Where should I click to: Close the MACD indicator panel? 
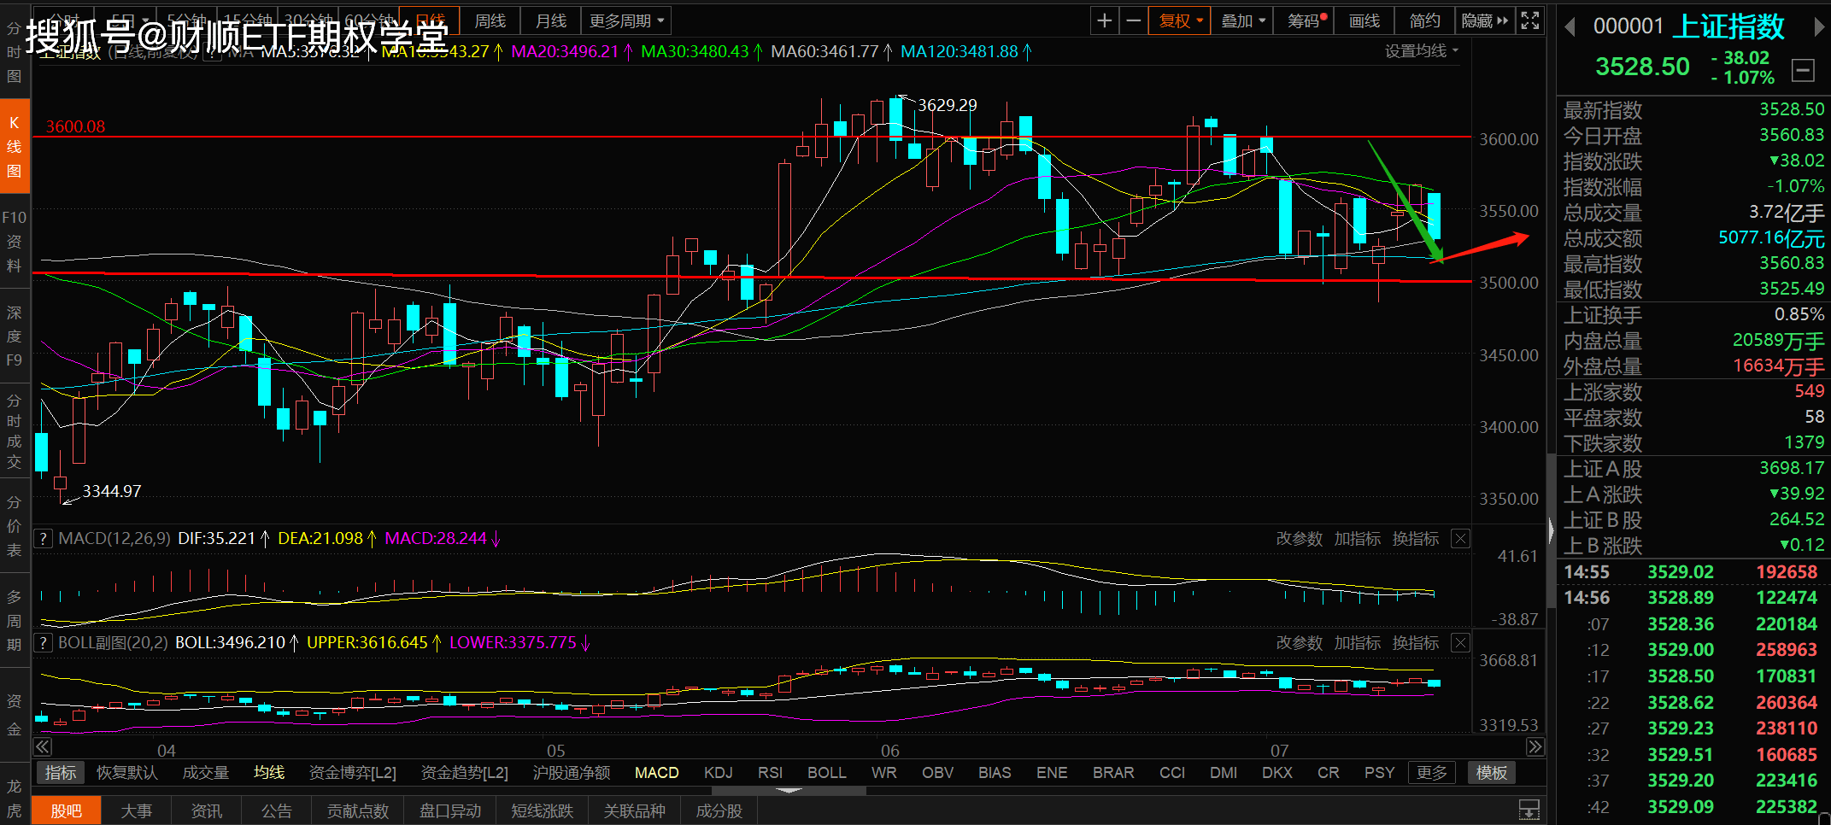coord(1461,539)
